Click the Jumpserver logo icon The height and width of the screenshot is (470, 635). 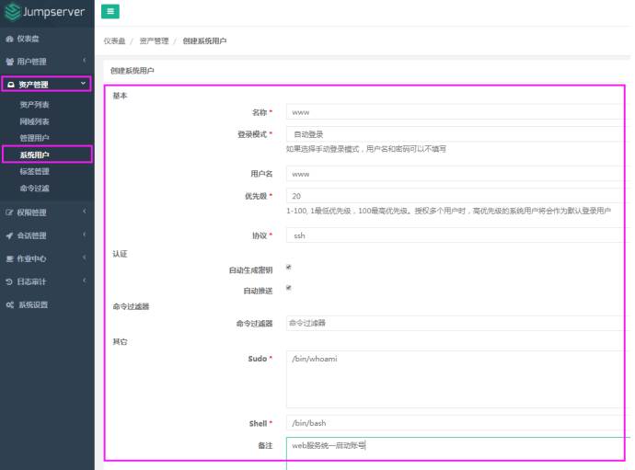[12, 11]
